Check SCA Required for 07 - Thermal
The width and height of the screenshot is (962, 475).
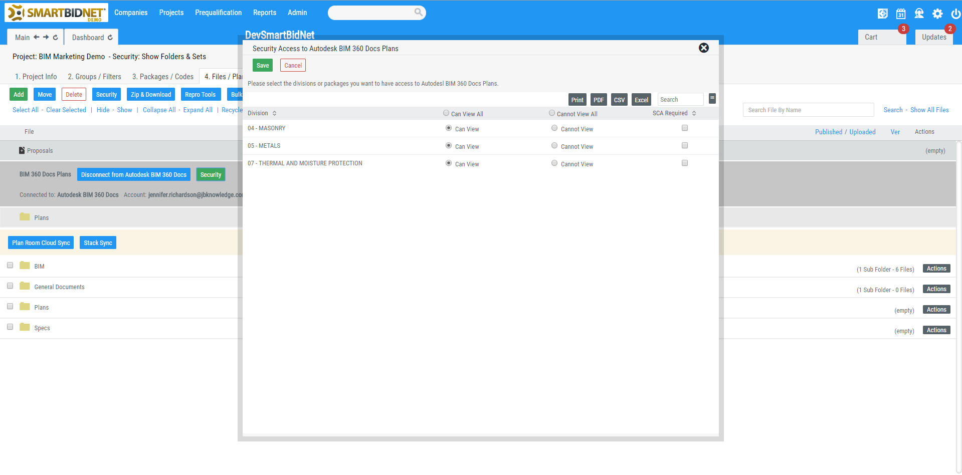(685, 163)
